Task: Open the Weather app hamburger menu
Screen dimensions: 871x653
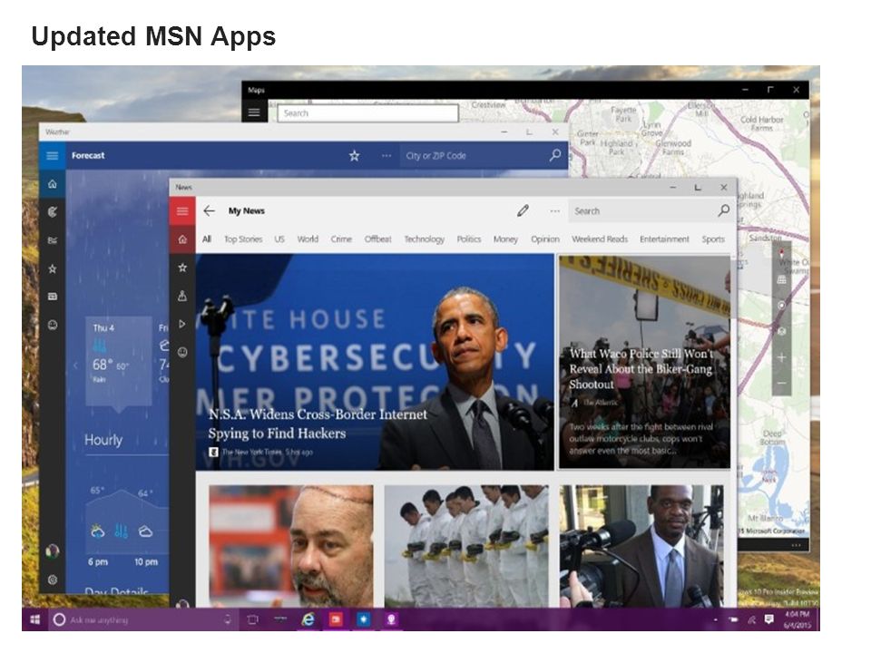Action: [53, 155]
